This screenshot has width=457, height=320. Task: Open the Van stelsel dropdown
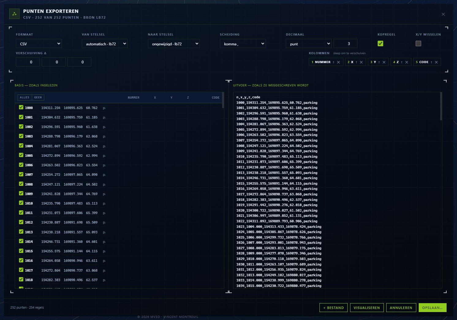click(x=105, y=44)
